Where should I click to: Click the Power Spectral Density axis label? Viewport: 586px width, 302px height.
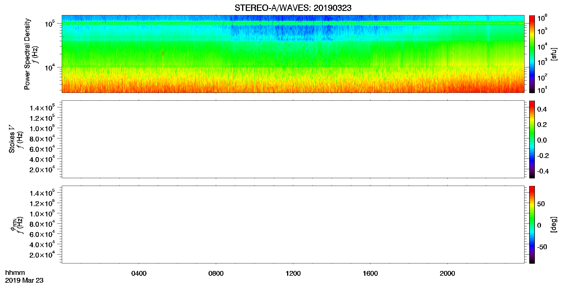[27, 54]
